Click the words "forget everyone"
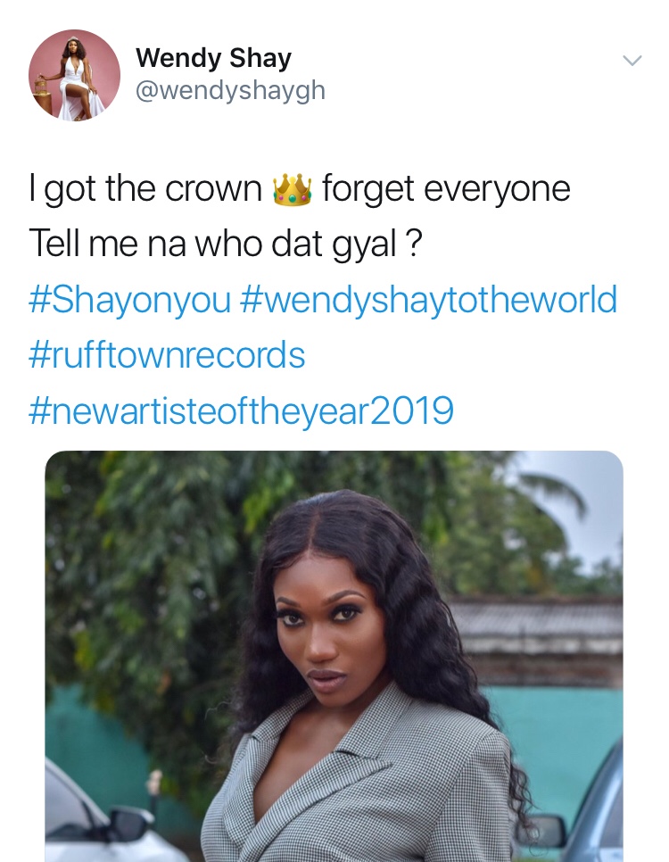 [446, 190]
